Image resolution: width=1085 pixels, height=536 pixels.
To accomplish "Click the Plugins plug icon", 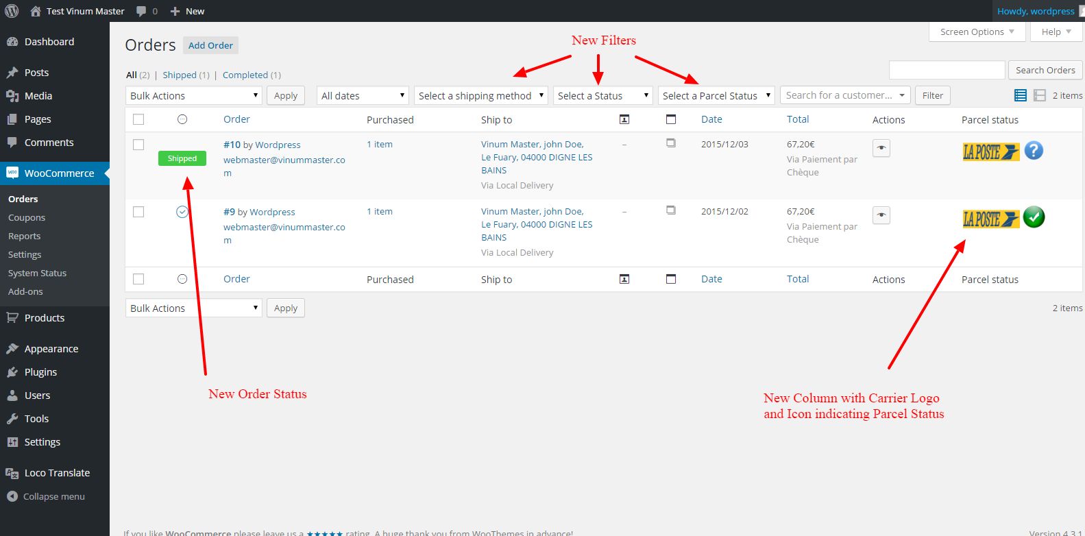I will [x=12, y=372].
